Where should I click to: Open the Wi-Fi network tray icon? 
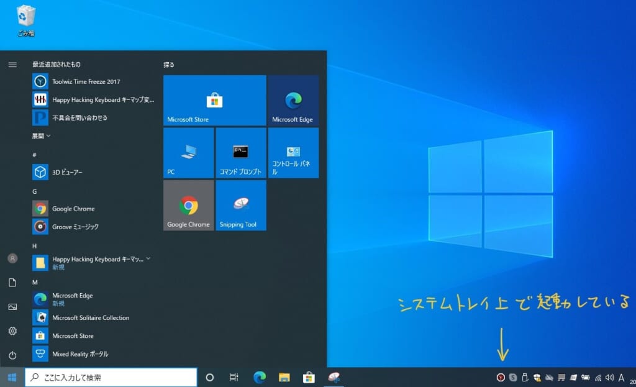click(x=598, y=378)
